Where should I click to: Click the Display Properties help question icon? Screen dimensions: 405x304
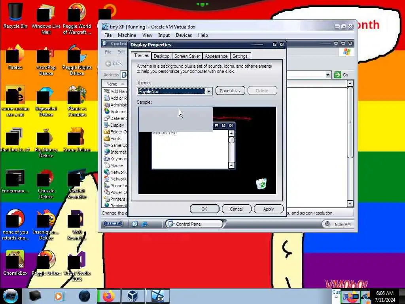tap(274, 44)
